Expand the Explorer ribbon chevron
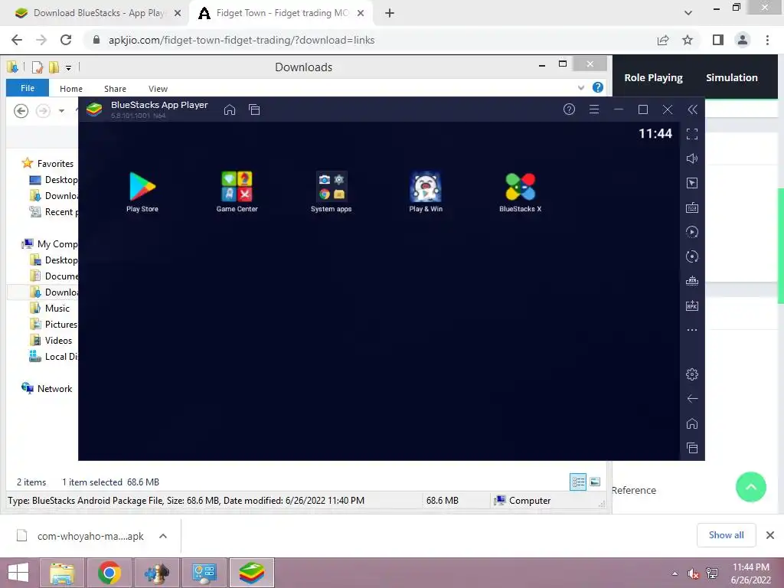Image resolution: width=784 pixels, height=588 pixels. click(581, 88)
